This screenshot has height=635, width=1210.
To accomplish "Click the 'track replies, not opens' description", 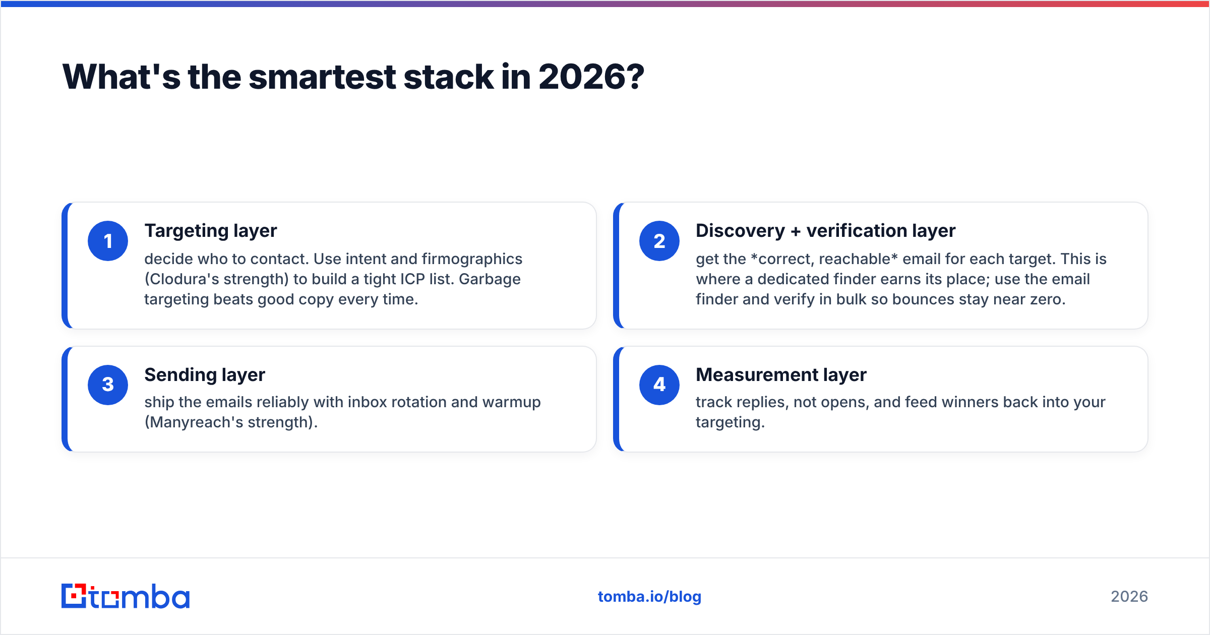I will tap(900, 412).
